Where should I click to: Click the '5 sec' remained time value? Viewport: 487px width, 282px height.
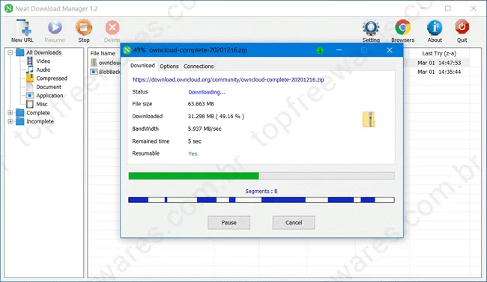(x=195, y=141)
